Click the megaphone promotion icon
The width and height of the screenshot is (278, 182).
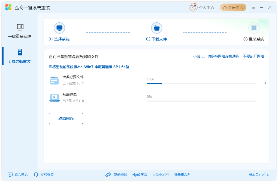coord(108,175)
